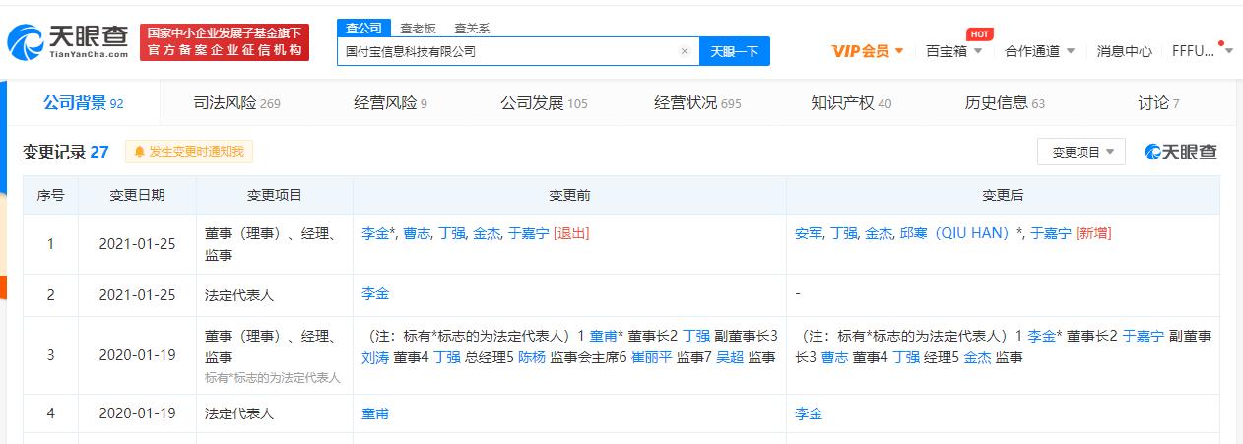The width and height of the screenshot is (1243, 444).
Task: Select the 知识产权 tab
Action: (851, 102)
